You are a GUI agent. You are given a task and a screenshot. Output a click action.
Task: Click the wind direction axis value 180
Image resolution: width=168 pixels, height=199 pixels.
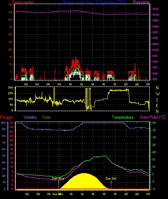(10, 99)
